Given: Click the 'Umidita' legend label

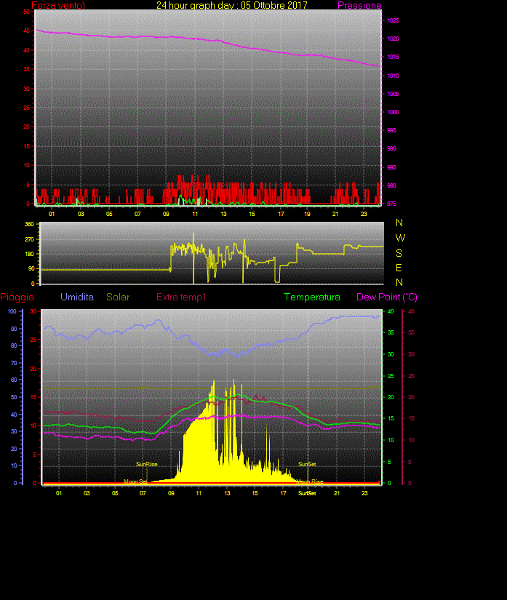Looking at the screenshot, I should point(77,297).
